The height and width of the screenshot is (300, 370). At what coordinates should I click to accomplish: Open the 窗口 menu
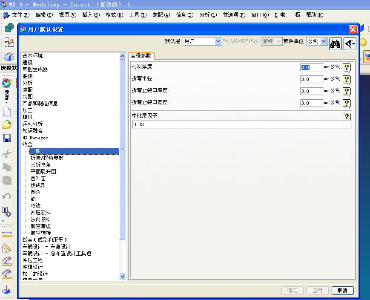click(x=260, y=15)
